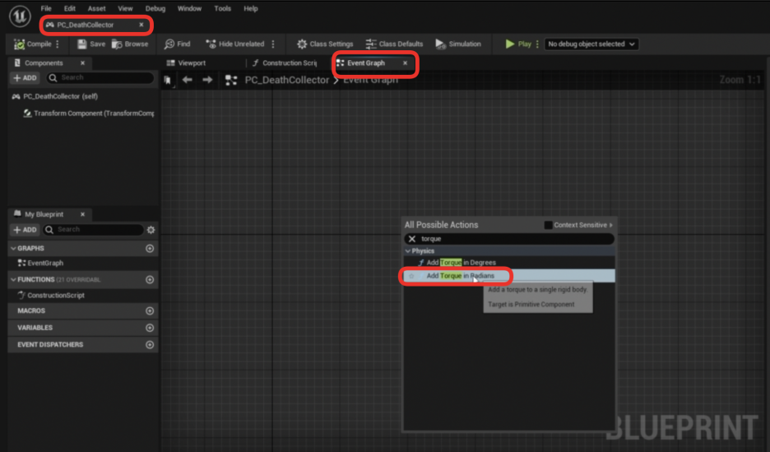770x452 pixels.
Task: Close the PC_DeathCollector asset tab
Action: coord(141,25)
